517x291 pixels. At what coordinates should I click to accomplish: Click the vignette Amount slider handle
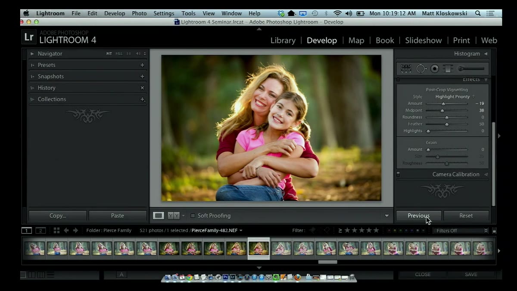point(443,104)
